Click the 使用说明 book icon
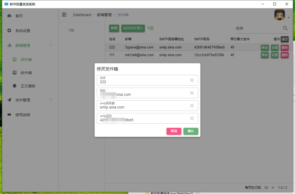Image resolution: width=295 pixels, height=194 pixels. coord(9,115)
